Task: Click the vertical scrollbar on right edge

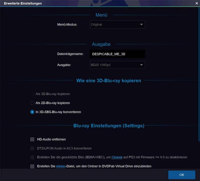Action: click(x=199, y=74)
